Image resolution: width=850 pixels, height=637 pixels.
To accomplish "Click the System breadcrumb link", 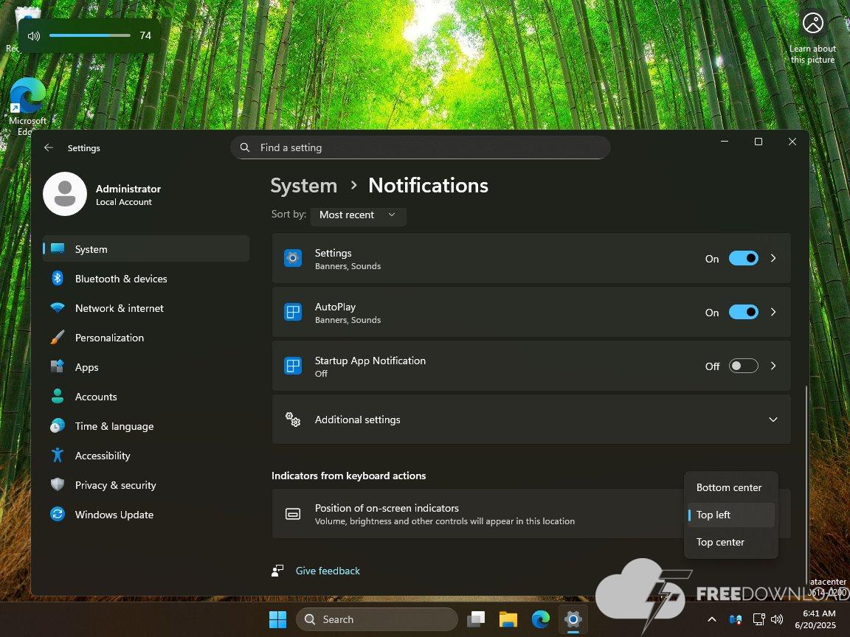I will point(303,186).
